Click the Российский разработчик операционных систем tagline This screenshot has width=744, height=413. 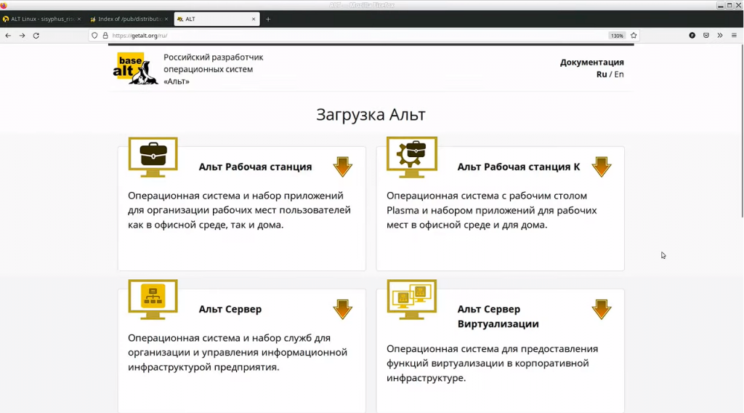click(213, 69)
